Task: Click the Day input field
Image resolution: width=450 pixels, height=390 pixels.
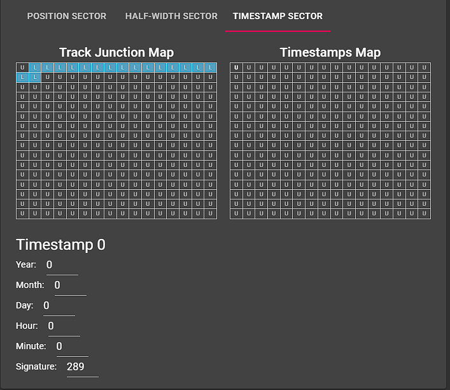Action: click(x=59, y=306)
